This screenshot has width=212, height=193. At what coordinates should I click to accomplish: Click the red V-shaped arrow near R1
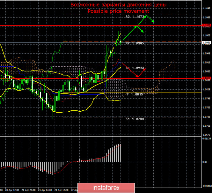137,77
